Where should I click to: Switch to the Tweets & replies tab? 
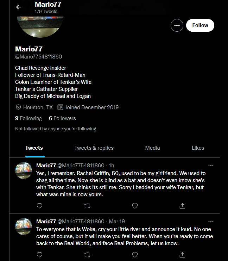[94, 148]
